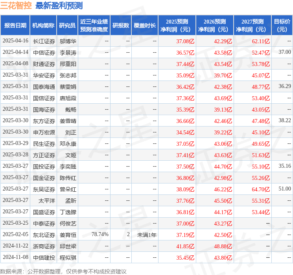
Task: Select analyst 姜雪晴
Action: coord(68,121)
